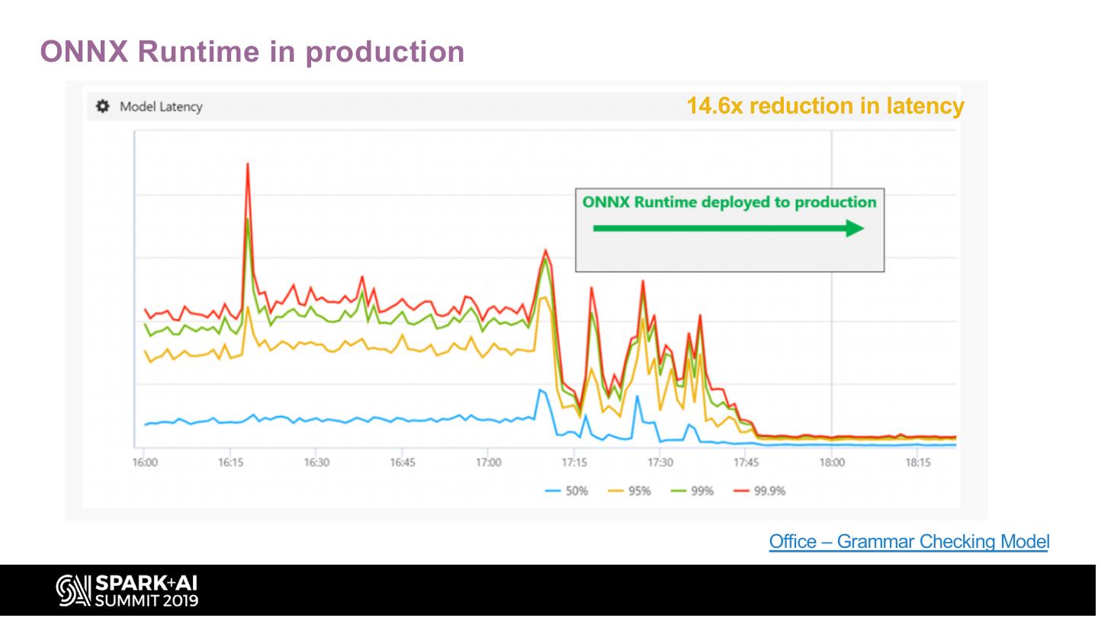Viewport: 1098px width, 618px height.
Task: Click the Spark+AI Summit 2019 logo
Action: (127, 591)
